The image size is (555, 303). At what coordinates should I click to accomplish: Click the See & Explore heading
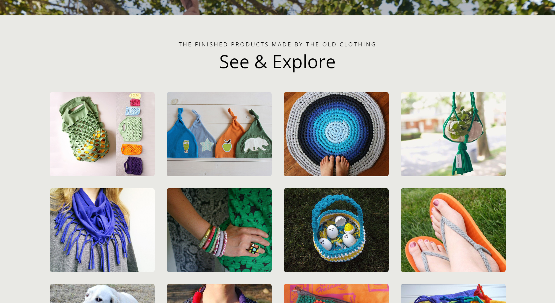pos(277,62)
